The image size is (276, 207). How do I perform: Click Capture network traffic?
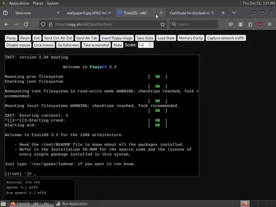point(226,38)
